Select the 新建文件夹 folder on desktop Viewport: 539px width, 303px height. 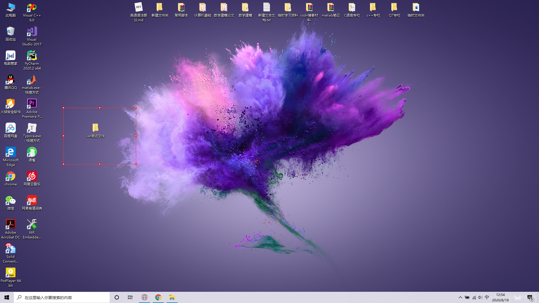tap(160, 10)
